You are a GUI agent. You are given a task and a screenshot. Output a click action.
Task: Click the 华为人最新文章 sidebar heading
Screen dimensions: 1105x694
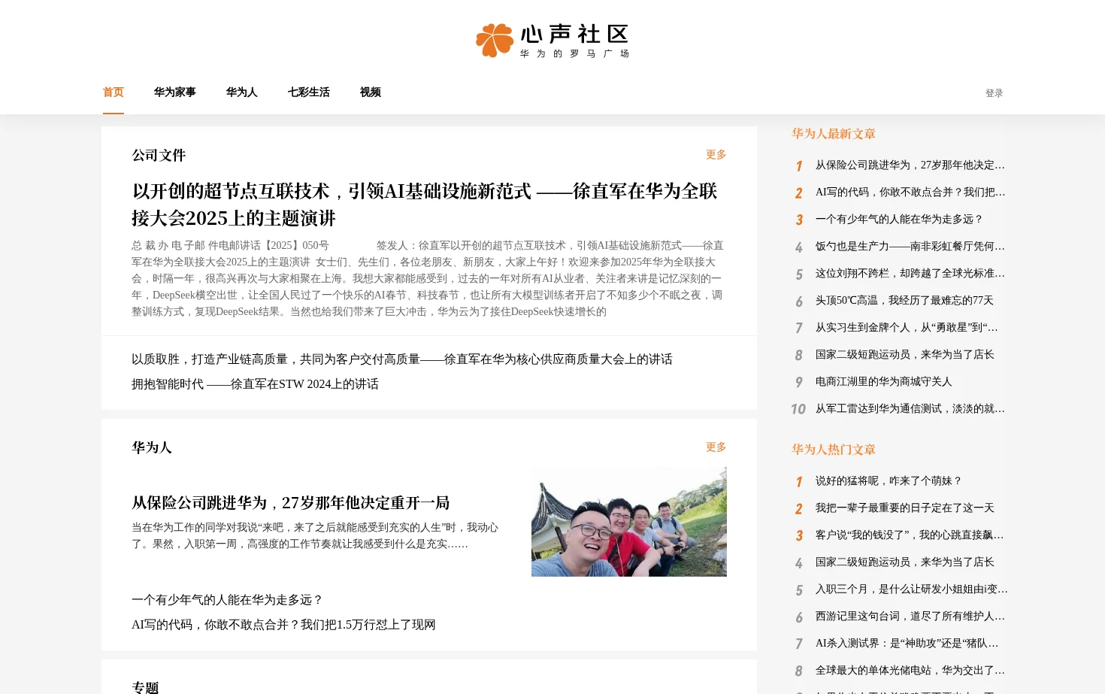[834, 134]
